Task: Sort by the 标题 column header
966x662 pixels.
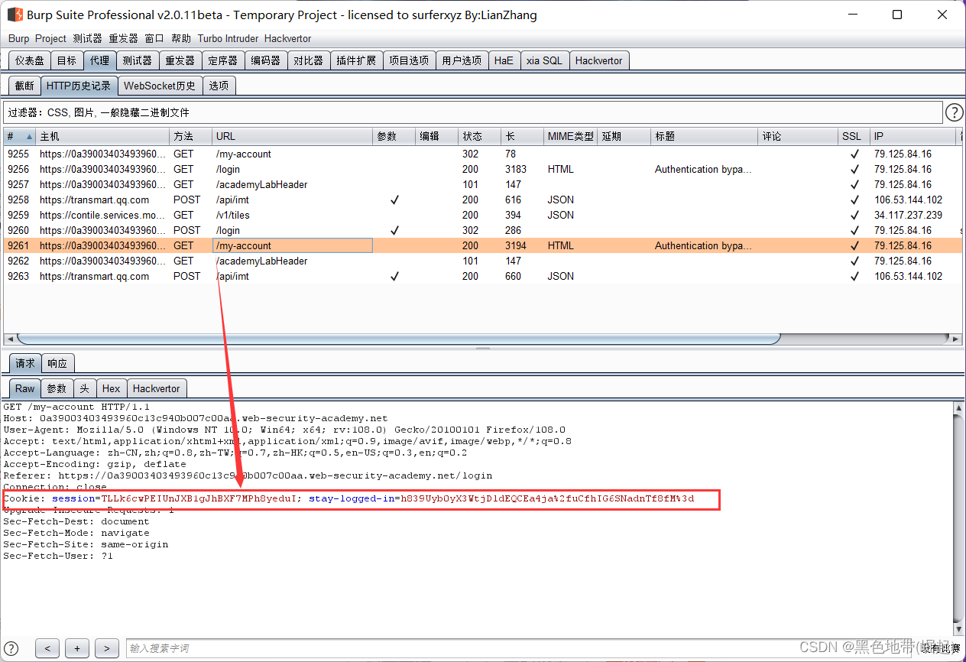Action: (705, 136)
